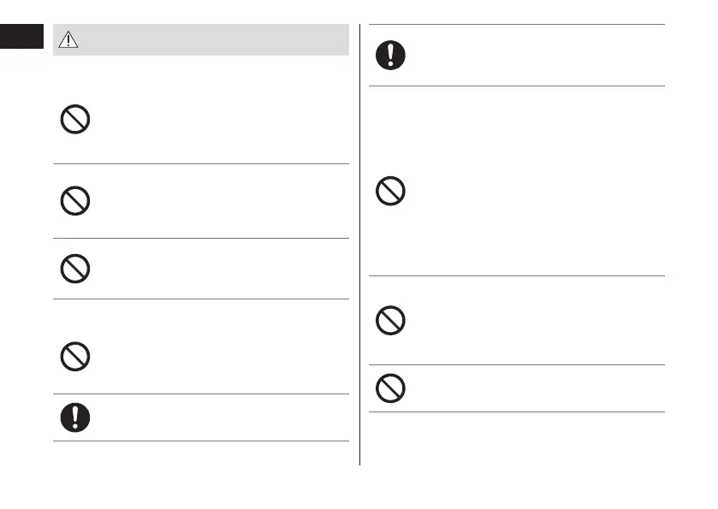Select the middle prohibition icon in right column
Image resolution: width=718 pixels, height=509 pixels.
tap(390, 321)
